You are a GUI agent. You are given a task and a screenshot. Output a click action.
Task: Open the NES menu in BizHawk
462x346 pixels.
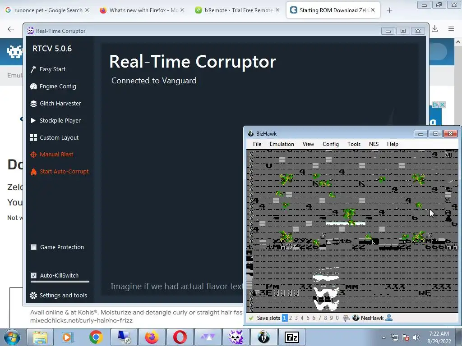point(374,144)
